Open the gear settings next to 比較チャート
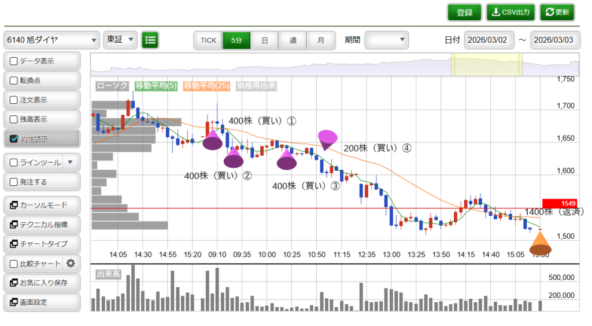Screen dimensions: 592x326 pos(71,264)
